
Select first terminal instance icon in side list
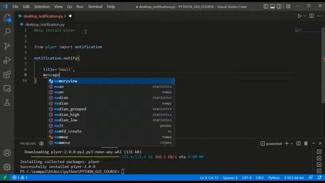click(319, 151)
